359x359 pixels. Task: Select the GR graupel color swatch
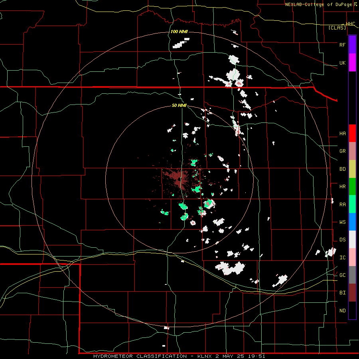pos(352,151)
